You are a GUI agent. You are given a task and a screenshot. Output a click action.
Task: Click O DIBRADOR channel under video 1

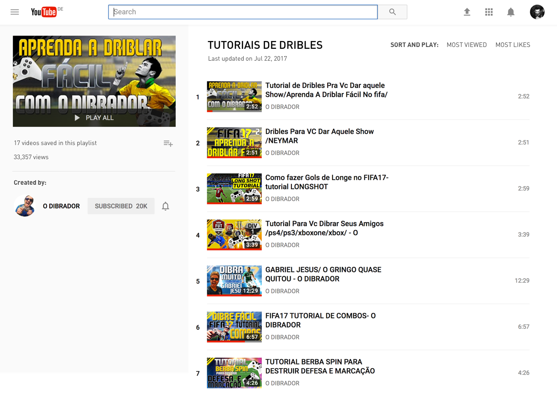(282, 107)
